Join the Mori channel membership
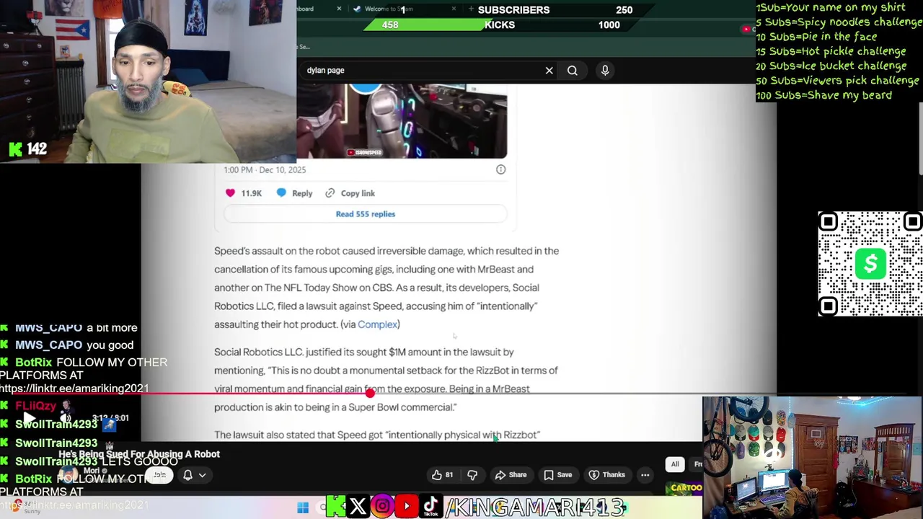The image size is (923, 519). click(x=159, y=475)
